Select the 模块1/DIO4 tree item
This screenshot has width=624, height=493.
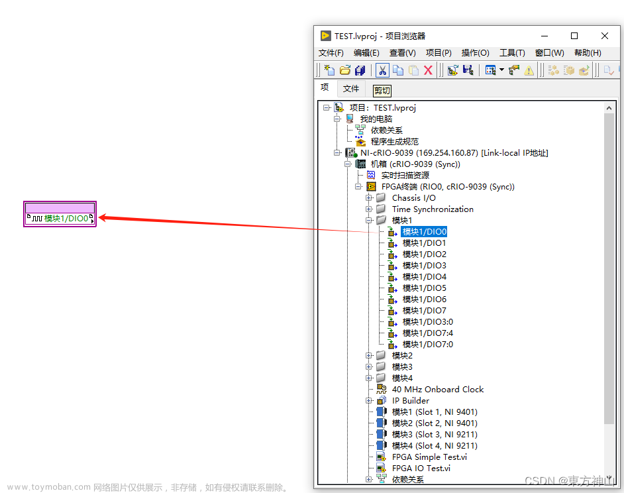pos(424,277)
